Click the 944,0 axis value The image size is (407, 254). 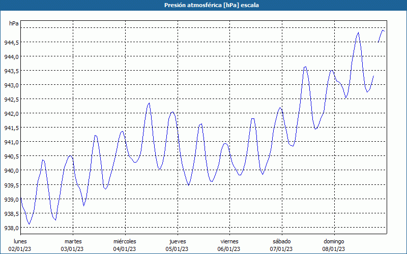point(11,57)
